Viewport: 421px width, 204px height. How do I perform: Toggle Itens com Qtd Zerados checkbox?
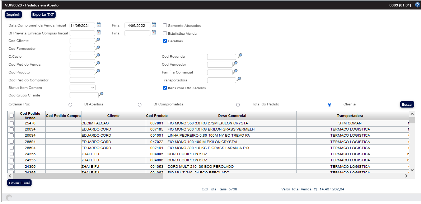pyautogui.click(x=165, y=88)
